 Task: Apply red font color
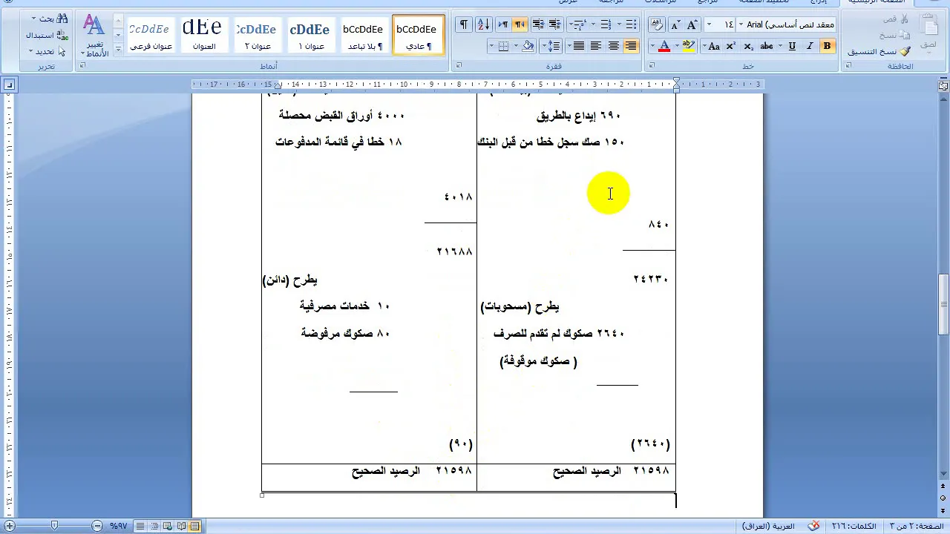[x=664, y=46]
